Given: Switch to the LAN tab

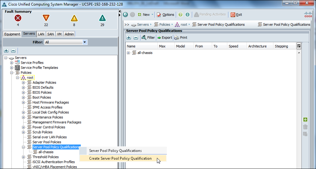Looking at the screenshot, I should (41, 34).
